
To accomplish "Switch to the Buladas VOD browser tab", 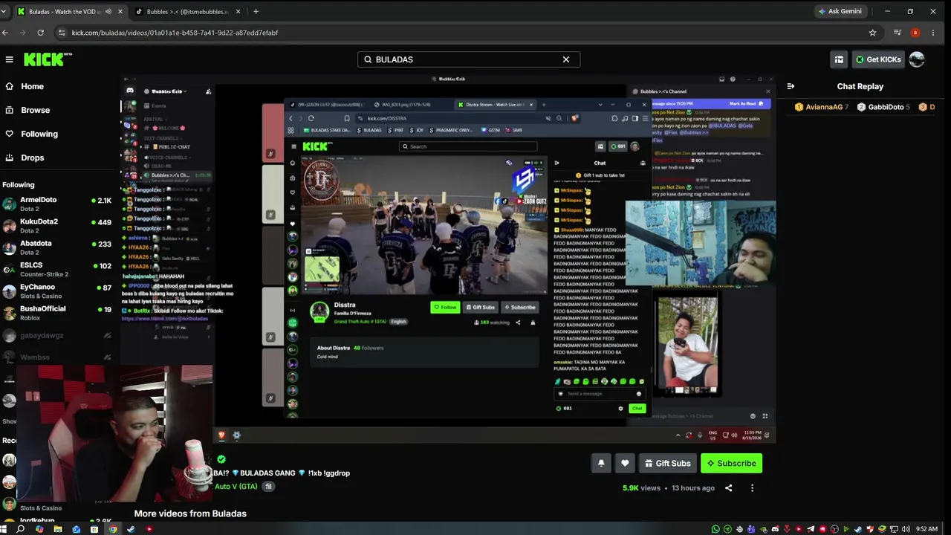I will 71,11.
